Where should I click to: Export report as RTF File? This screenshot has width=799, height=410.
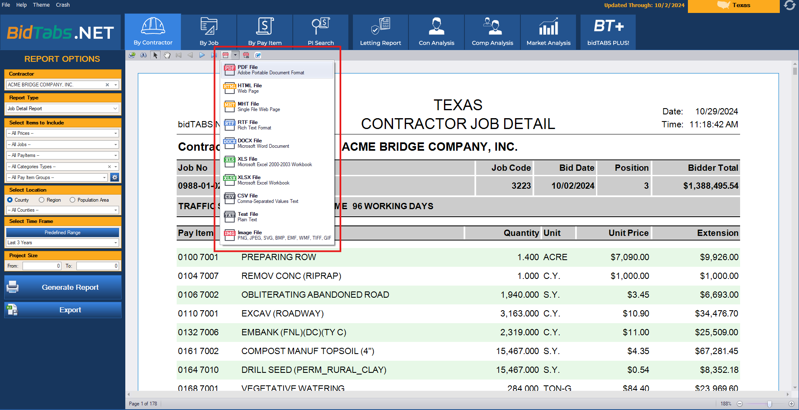pos(277,125)
